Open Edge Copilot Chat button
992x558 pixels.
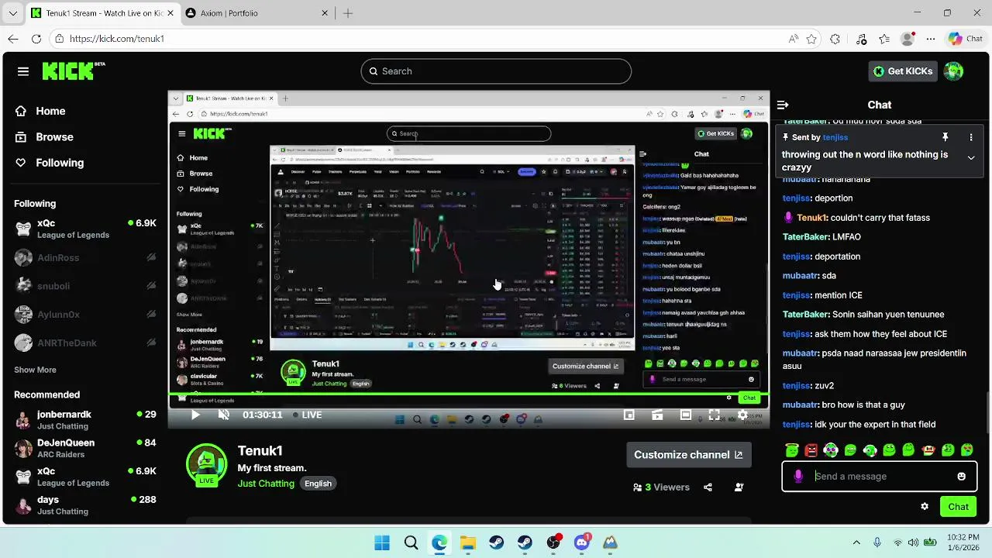coord(966,39)
